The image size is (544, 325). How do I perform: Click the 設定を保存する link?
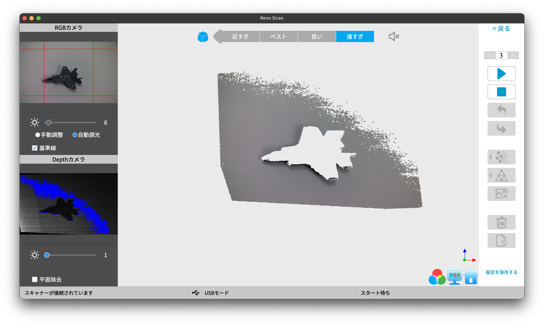(501, 272)
